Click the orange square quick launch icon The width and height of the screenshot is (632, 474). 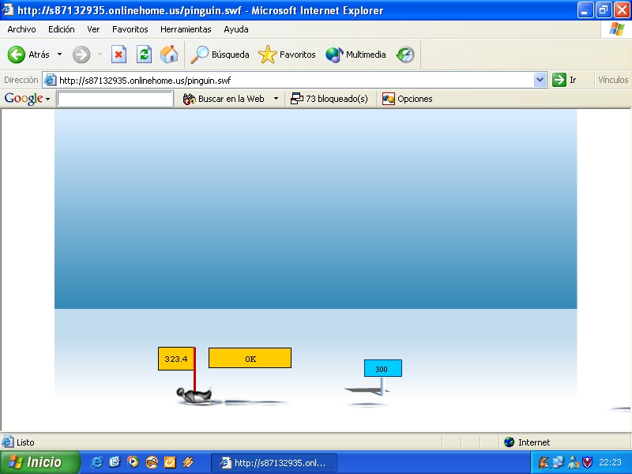(170, 462)
